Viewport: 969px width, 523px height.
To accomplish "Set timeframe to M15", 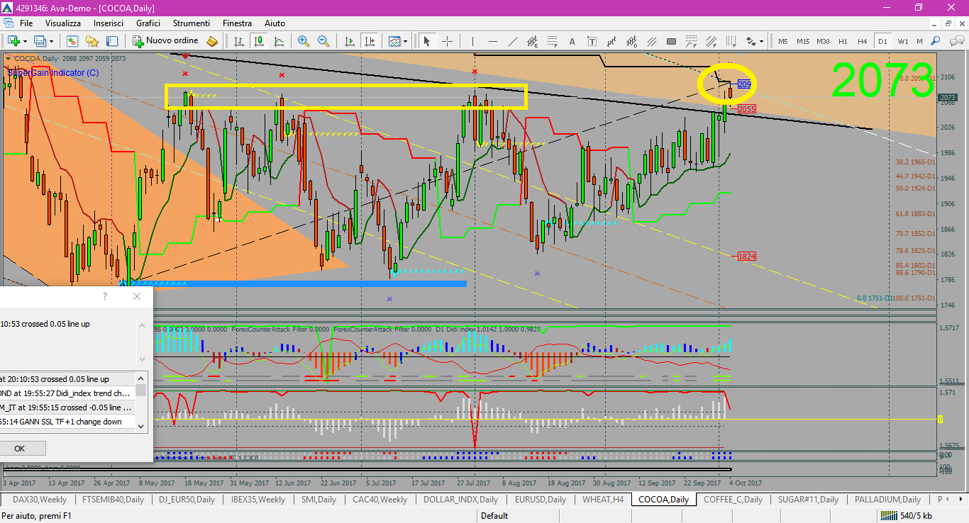I will tap(802, 41).
